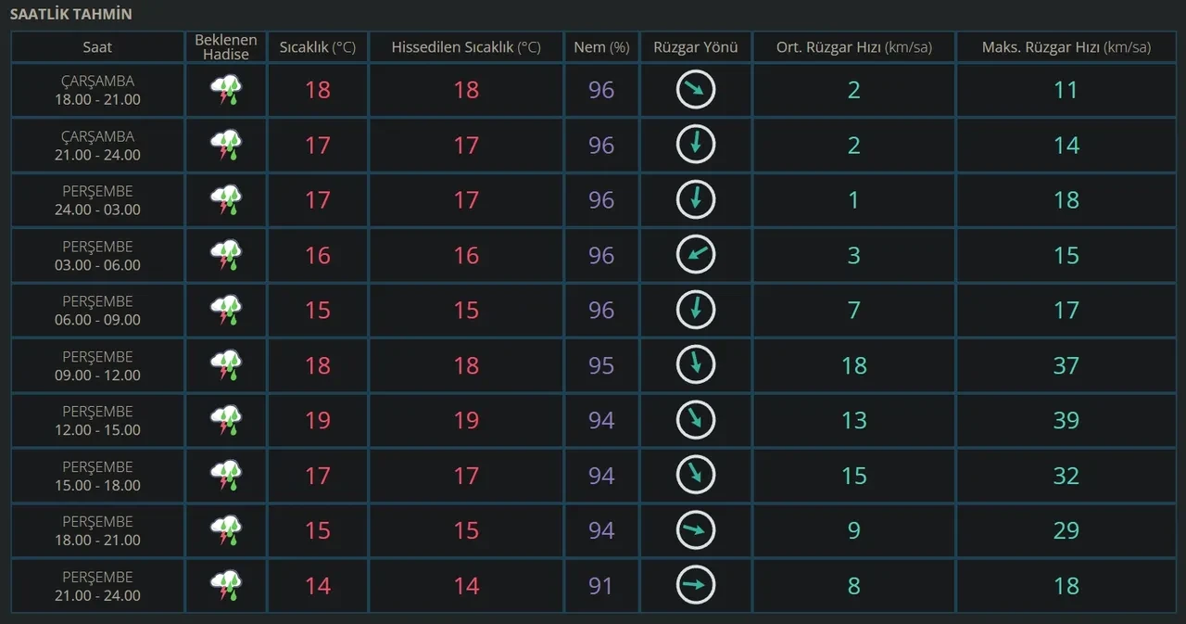Click the 14 value in the Hissedilen Sıcaklık column
1186x624 pixels.
coord(466,586)
